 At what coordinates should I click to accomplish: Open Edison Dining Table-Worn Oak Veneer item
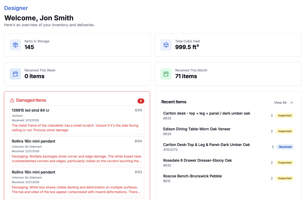(x=229, y=131)
